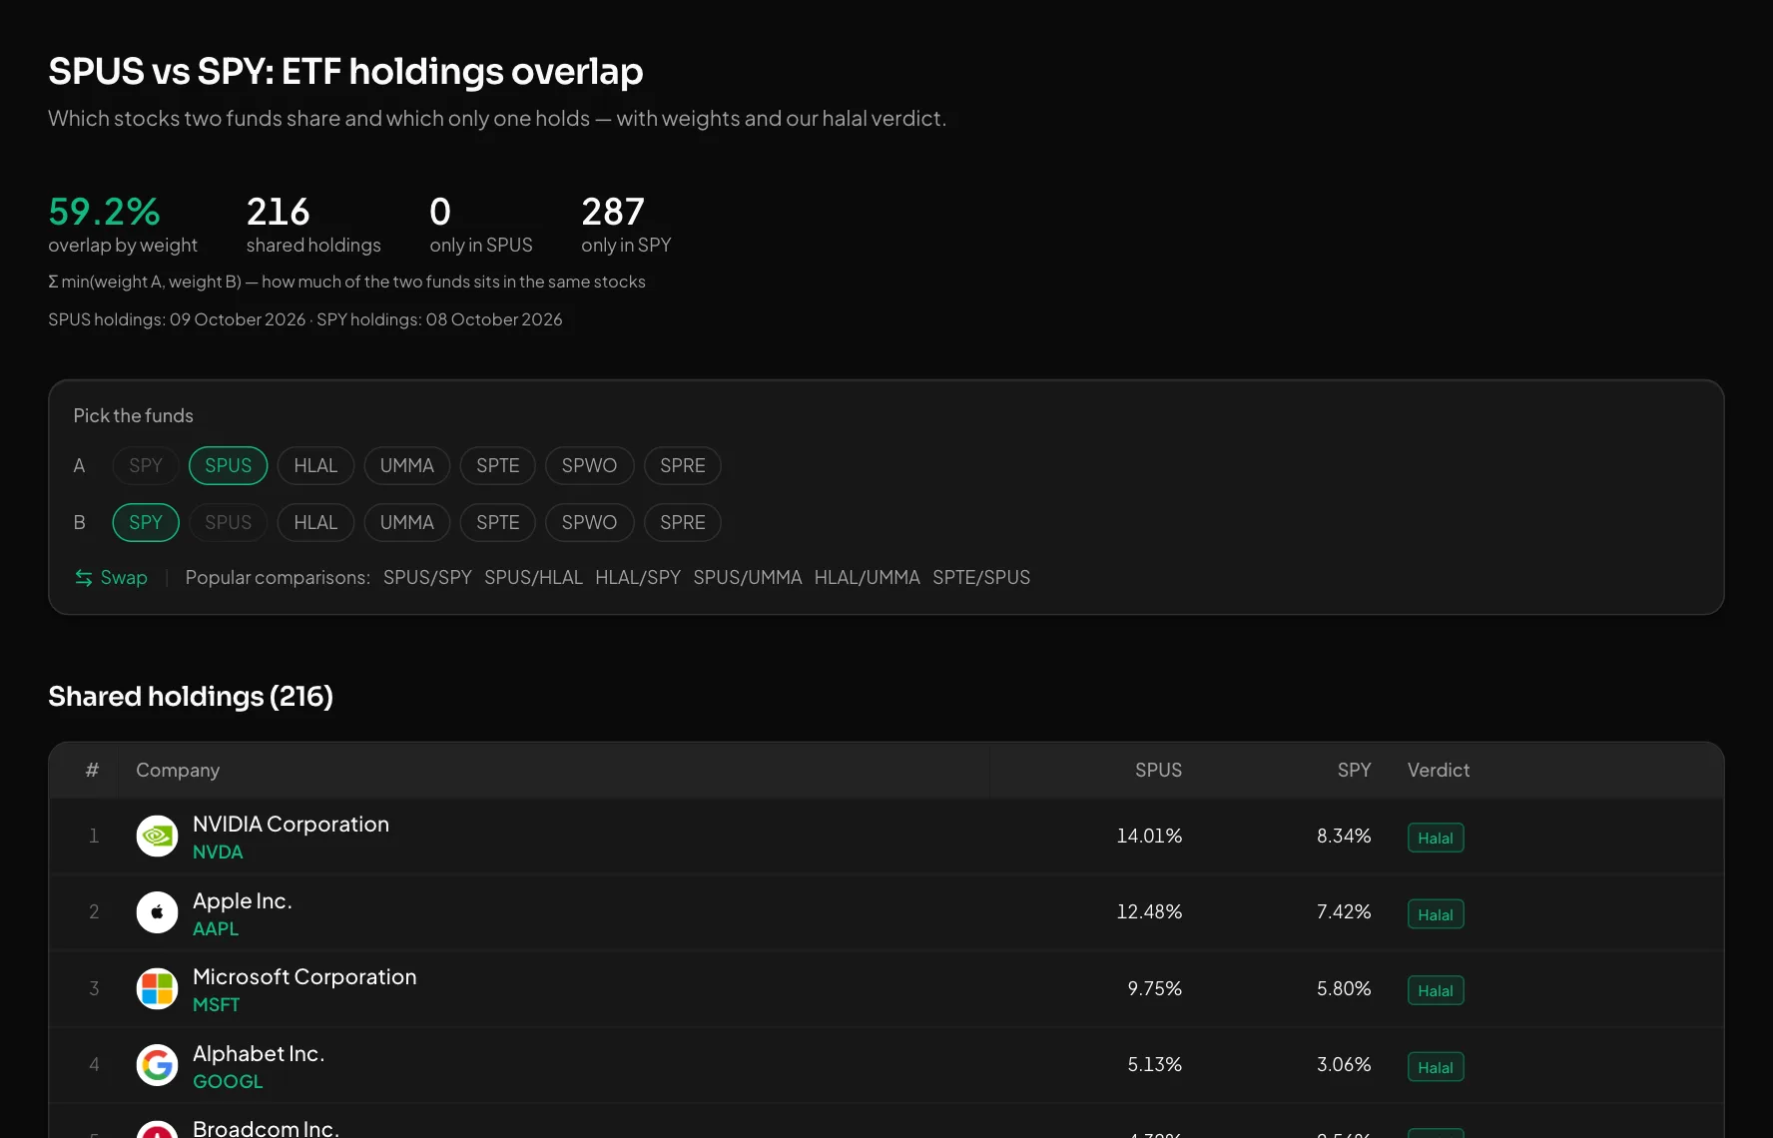The height and width of the screenshot is (1138, 1773).
Task: Click the Alphabet Google logo icon
Action: 157,1065
